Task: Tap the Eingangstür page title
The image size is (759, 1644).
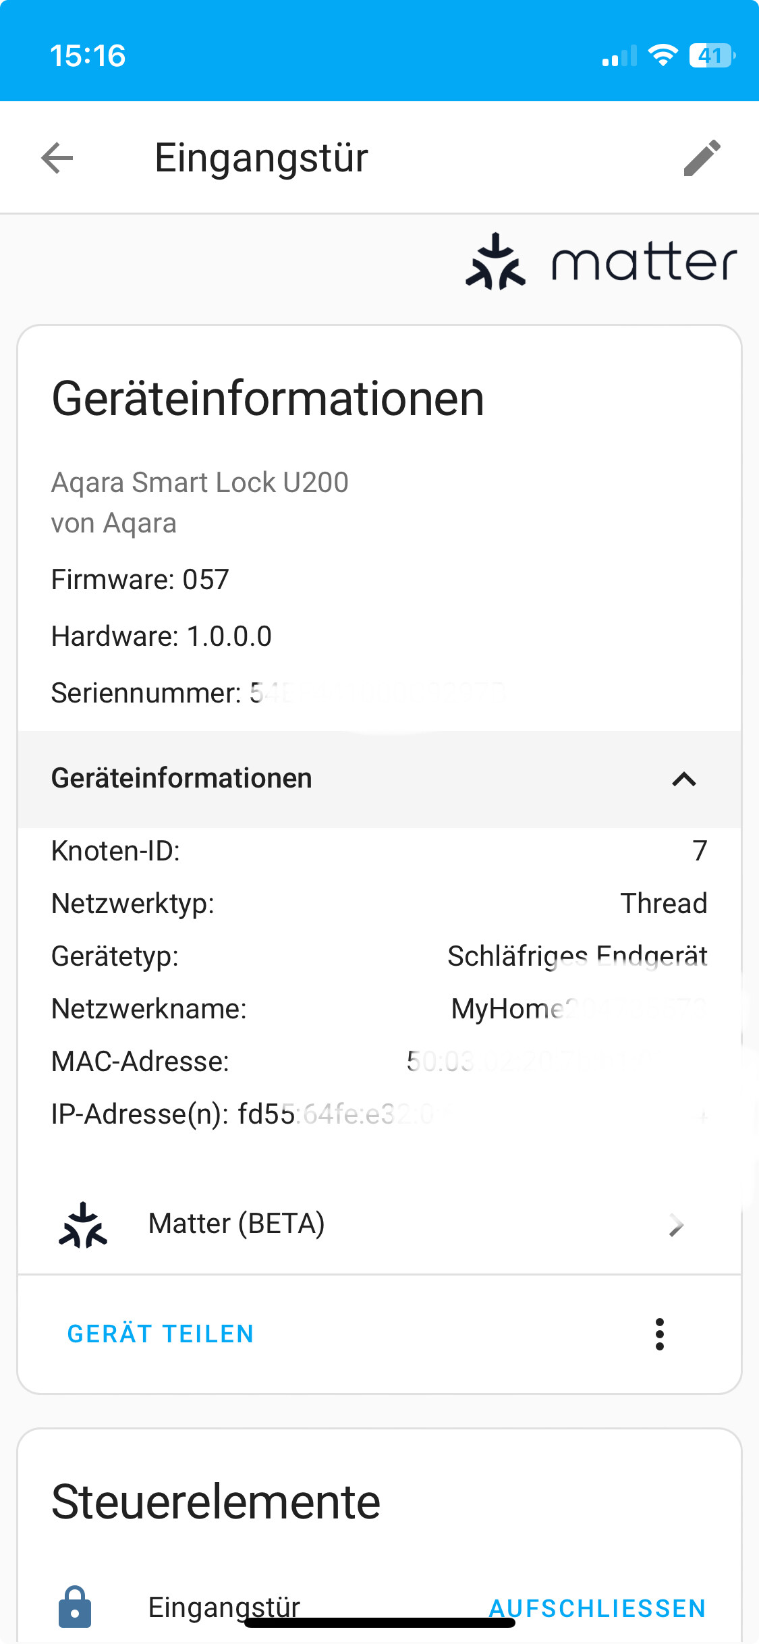Action: [x=261, y=158]
